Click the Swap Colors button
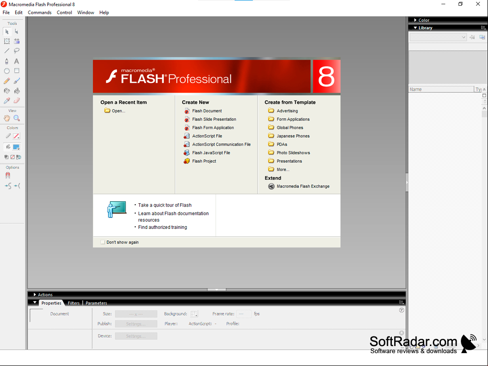 [x=19, y=157]
